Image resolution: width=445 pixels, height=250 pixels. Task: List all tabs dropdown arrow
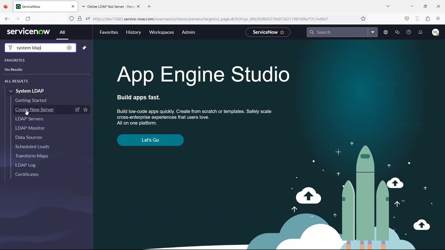[x=388, y=6]
